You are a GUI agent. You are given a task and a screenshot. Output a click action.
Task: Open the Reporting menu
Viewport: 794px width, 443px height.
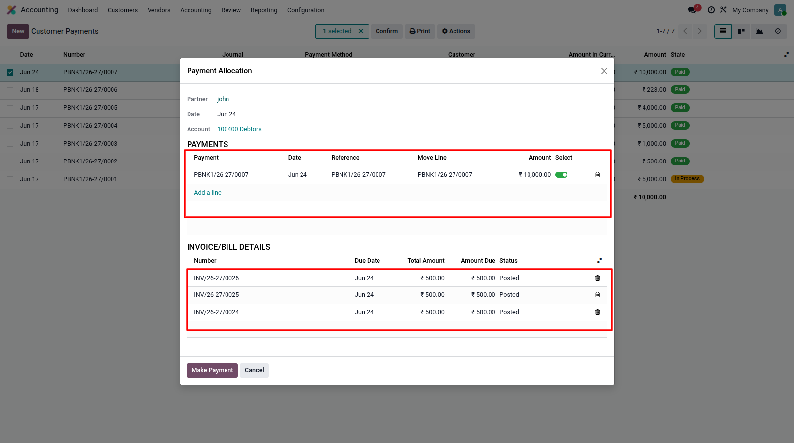pyautogui.click(x=264, y=10)
